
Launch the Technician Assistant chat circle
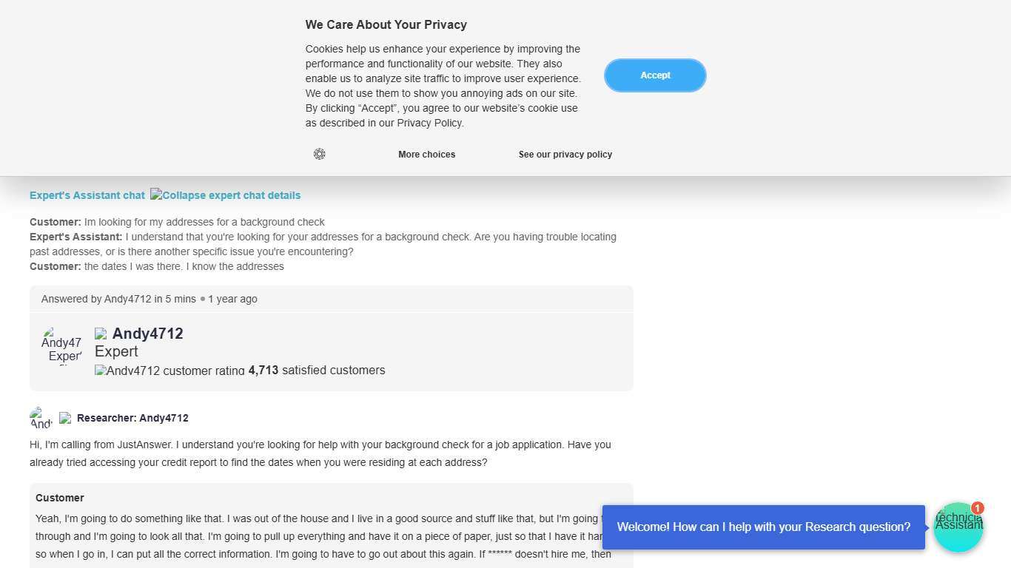point(958,527)
